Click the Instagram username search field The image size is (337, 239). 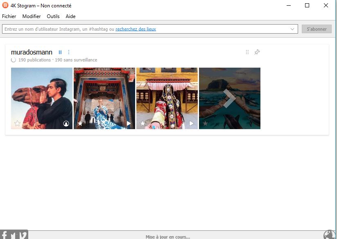pyautogui.click(x=57, y=29)
